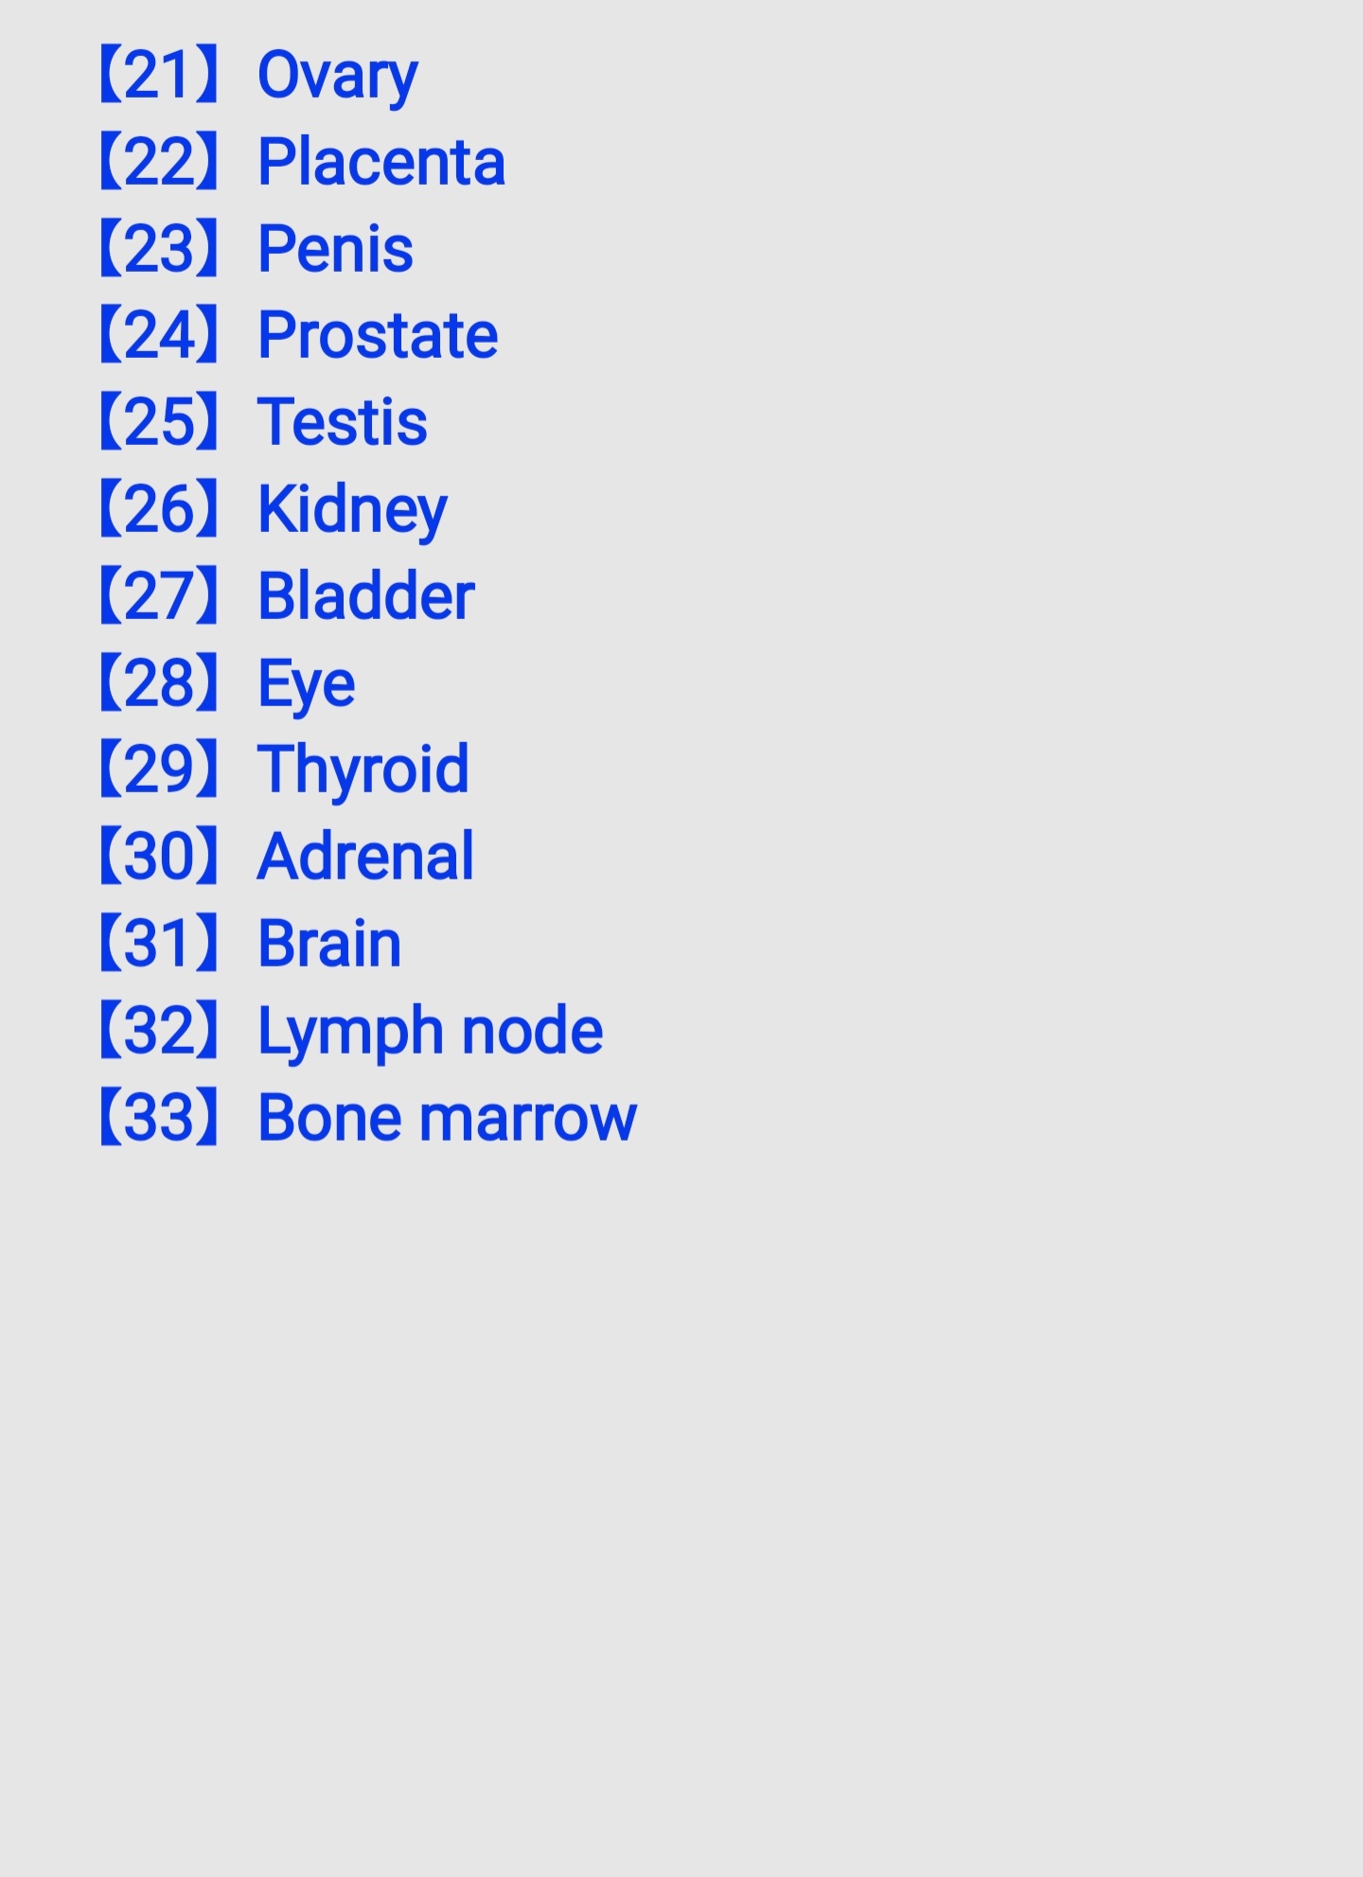Open the Lymph node link
The height and width of the screenshot is (1877, 1363).
tap(431, 1033)
